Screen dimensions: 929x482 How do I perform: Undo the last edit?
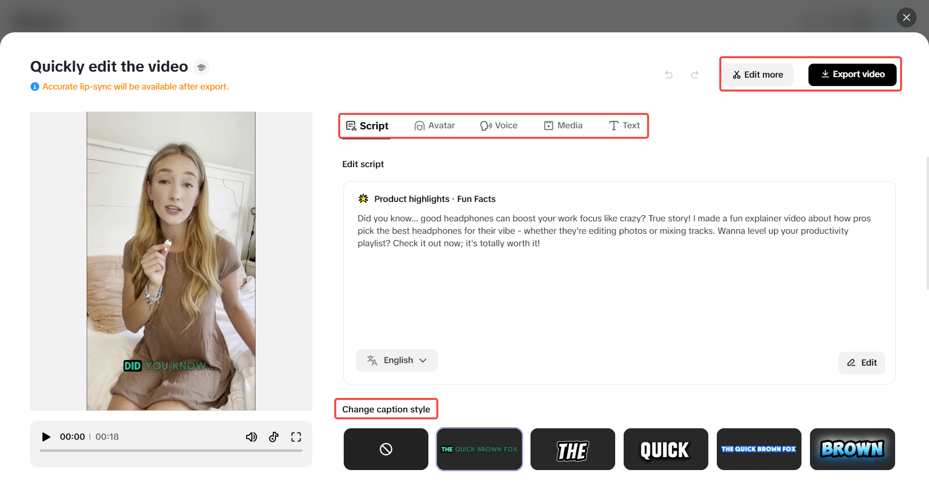pyautogui.click(x=668, y=75)
